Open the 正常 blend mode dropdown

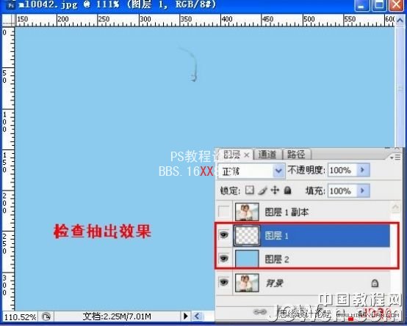pyautogui.click(x=251, y=171)
